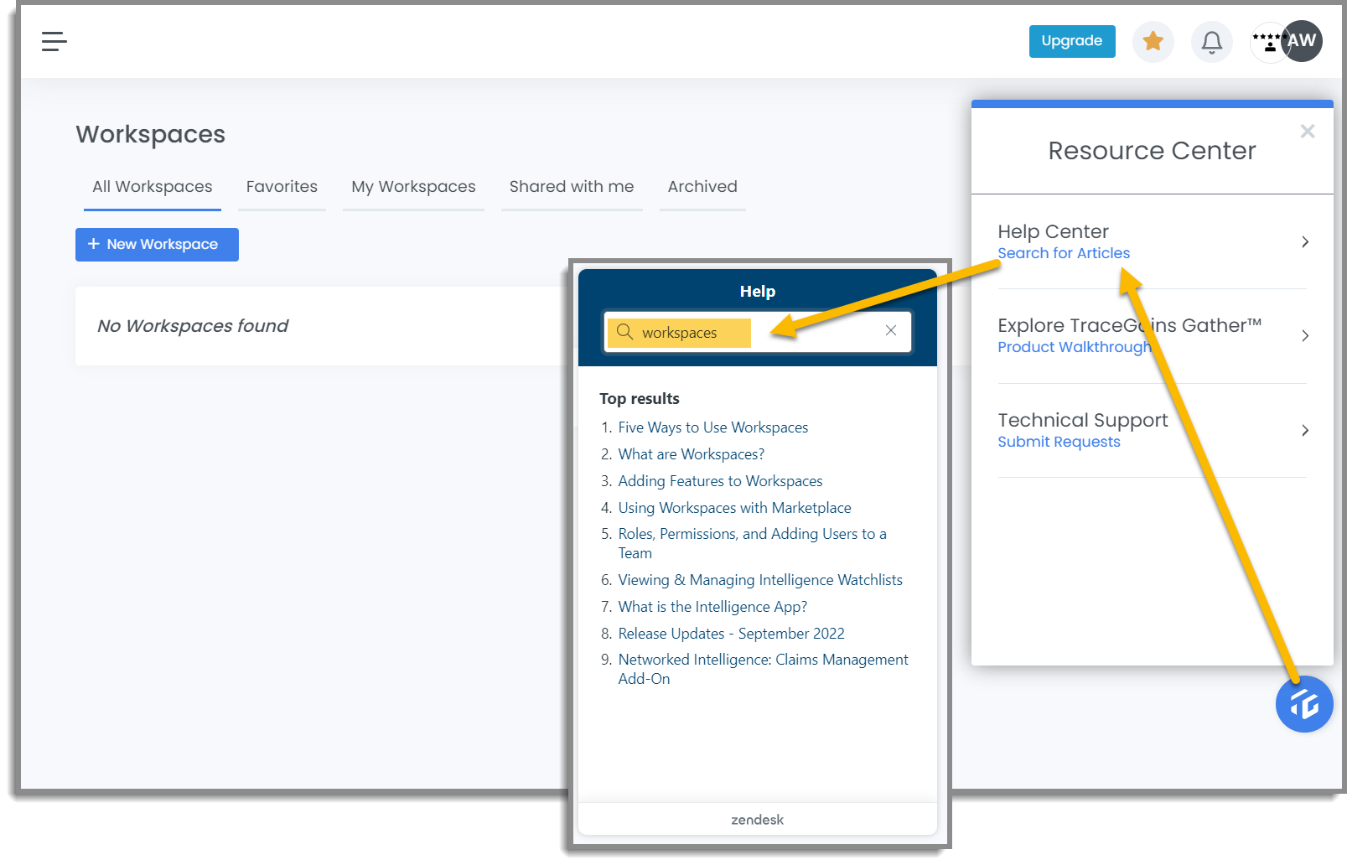
Task: Click the Submit Requests link
Action: click(x=1059, y=442)
